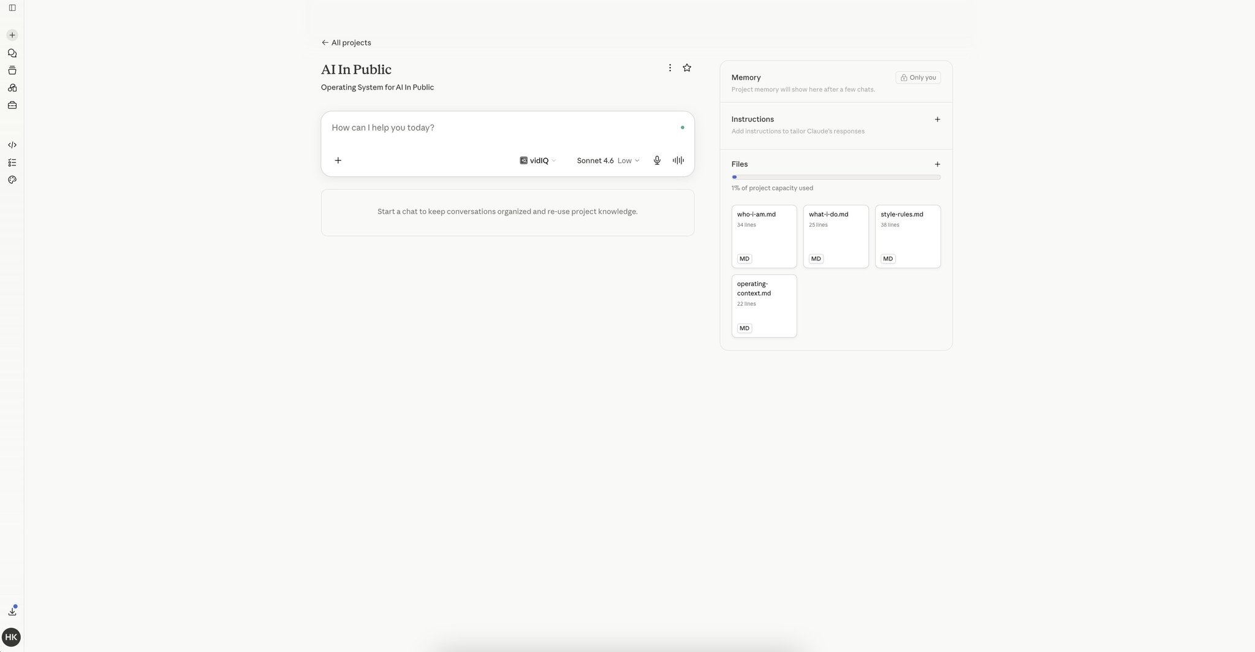Go back to All projects
The height and width of the screenshot is (652, 1255).
346,43
